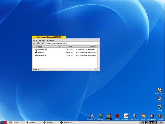
Task: Open the Trash desktop icon
Action: pyautogui.click(x=160, y=107)
